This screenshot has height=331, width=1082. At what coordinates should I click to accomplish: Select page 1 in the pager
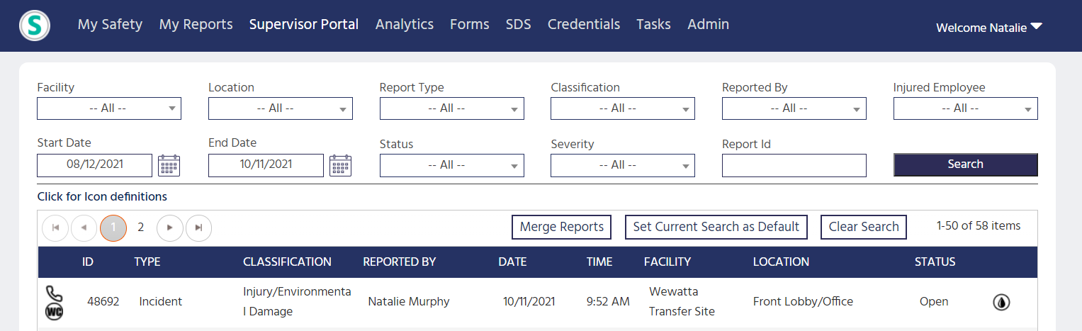point(113,228)
